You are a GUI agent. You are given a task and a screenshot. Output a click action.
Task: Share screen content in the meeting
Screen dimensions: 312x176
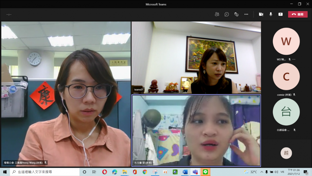click(281, 14)
